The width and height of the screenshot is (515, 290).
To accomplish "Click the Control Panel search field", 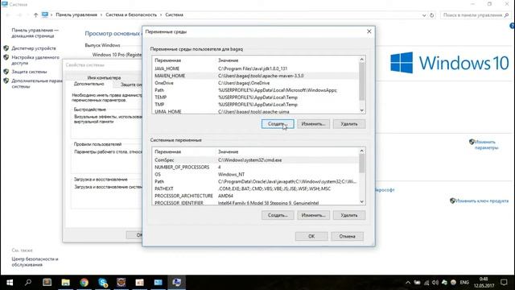I will (x=475, y=15).
